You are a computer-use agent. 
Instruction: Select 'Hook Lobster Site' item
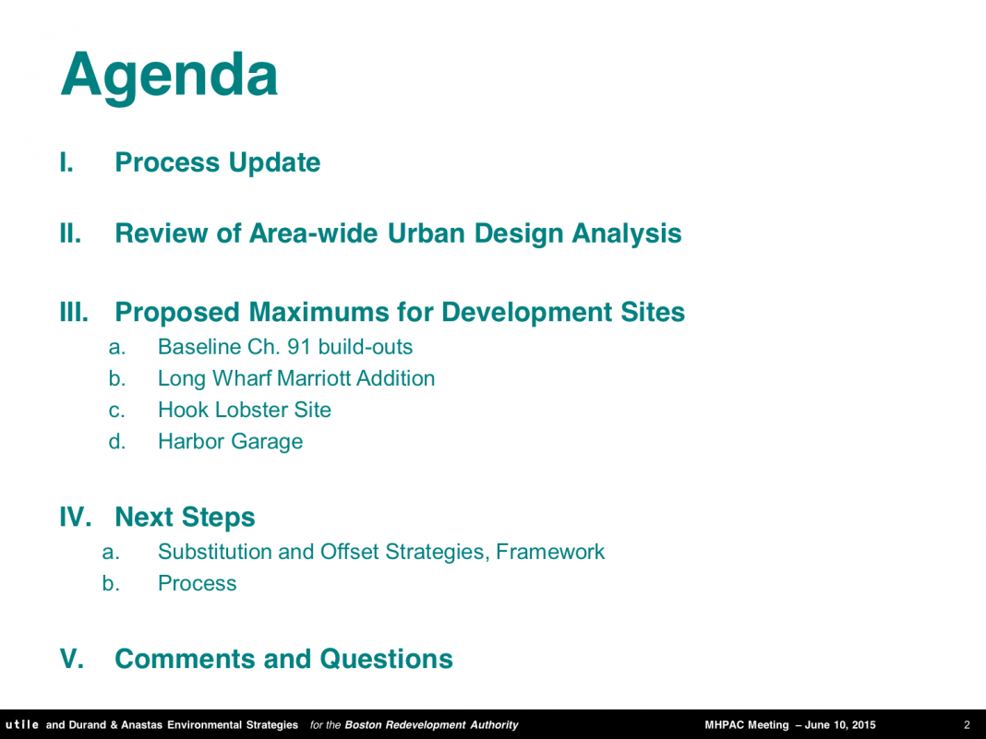(x=245, y=410)
